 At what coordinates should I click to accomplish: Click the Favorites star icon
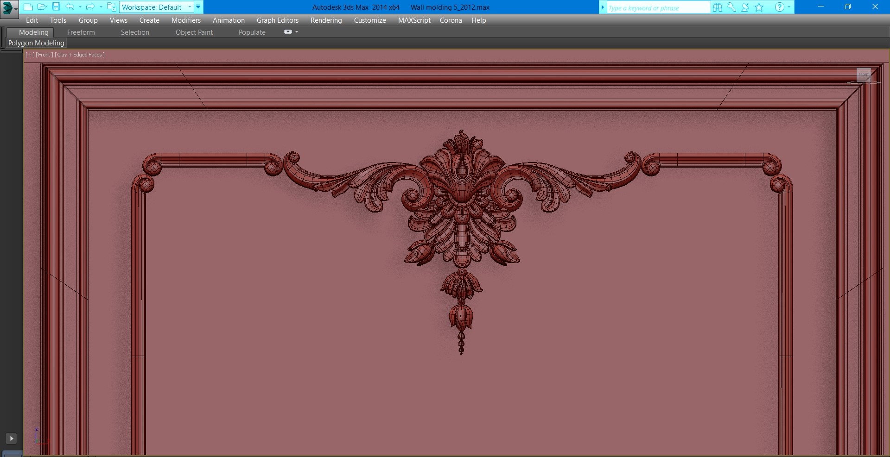coord(759,7)
